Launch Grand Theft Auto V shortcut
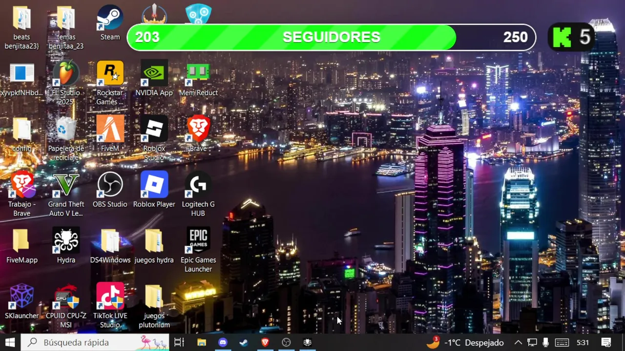625x351 pixels. coord(66,194)
